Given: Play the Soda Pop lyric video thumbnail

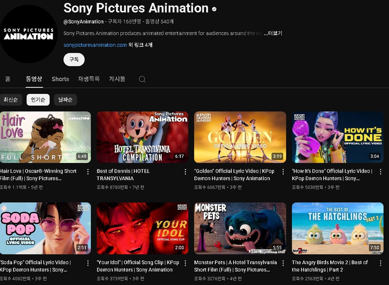Looking at the screenshot, I should (45, 228).
